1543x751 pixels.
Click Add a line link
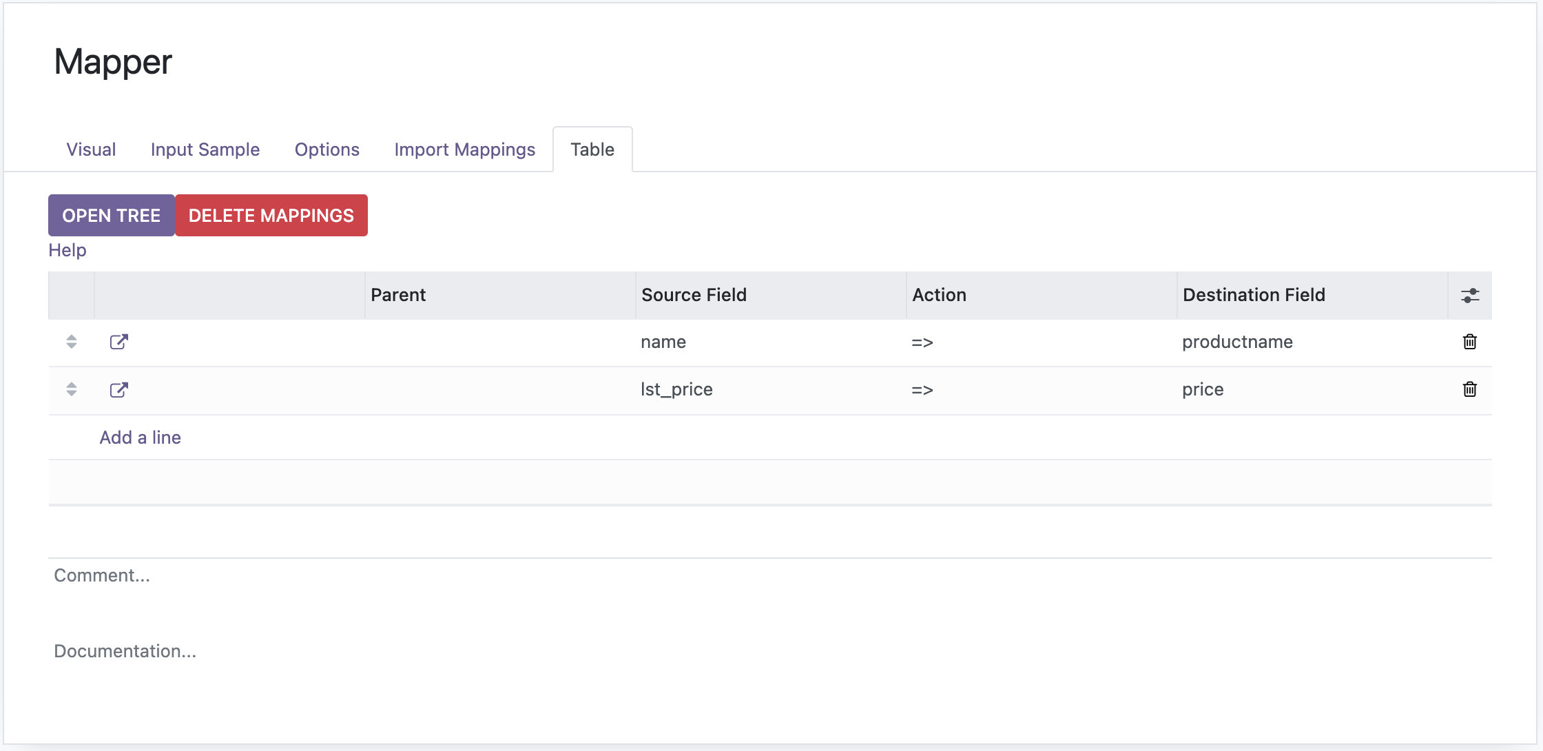[x=141, y=438]
